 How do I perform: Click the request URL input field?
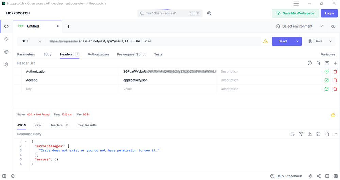pyautogui.click(x=153, y=41)
